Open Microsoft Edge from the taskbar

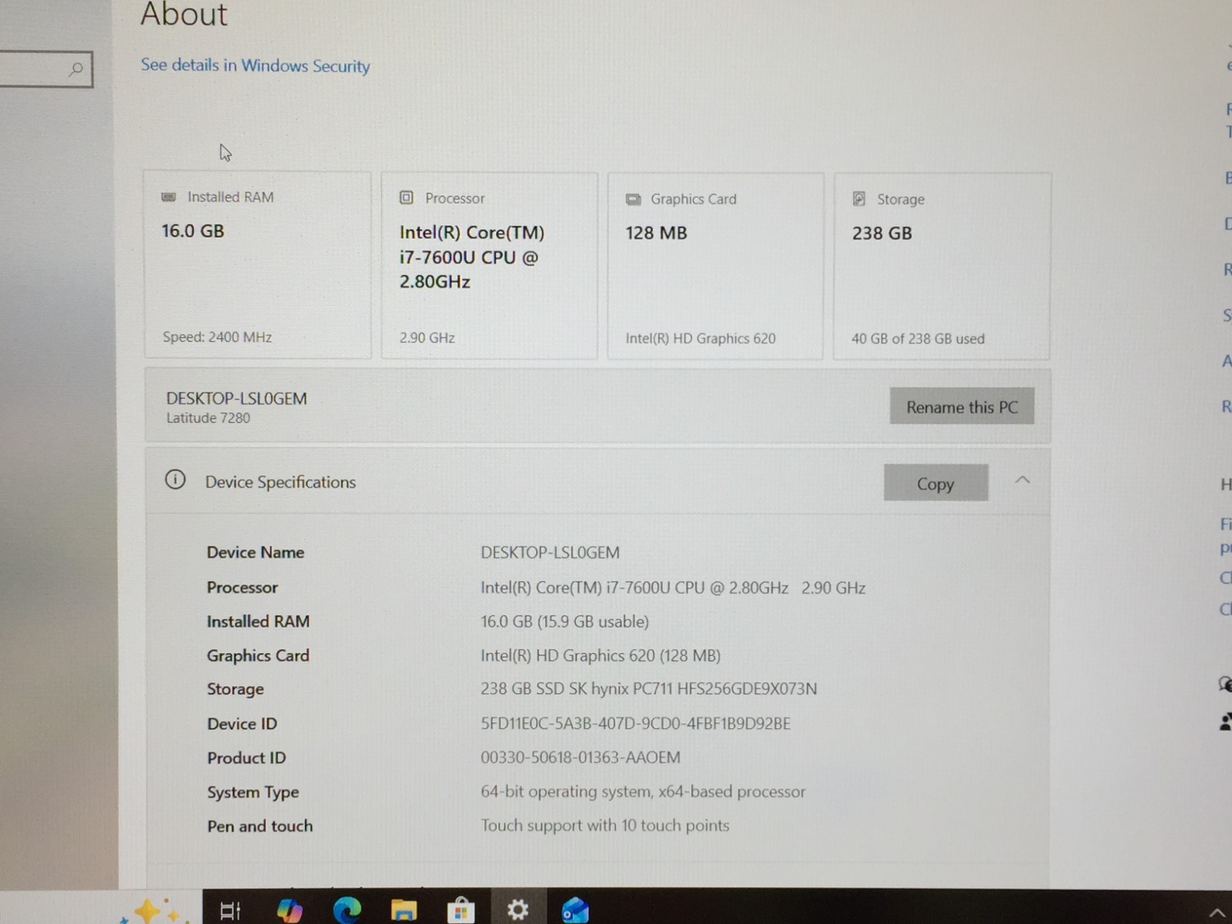pos(347,910)
